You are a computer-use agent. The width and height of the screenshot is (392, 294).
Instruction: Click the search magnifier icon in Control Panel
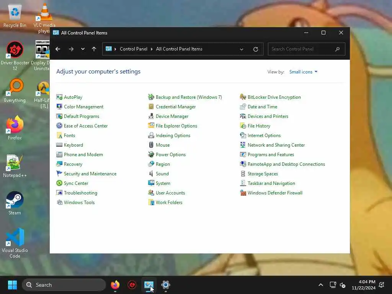(x=337, y=49)
